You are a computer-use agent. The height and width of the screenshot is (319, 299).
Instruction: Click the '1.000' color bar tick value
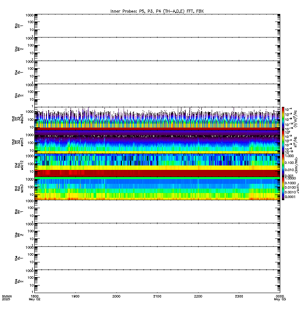[289, 156]
